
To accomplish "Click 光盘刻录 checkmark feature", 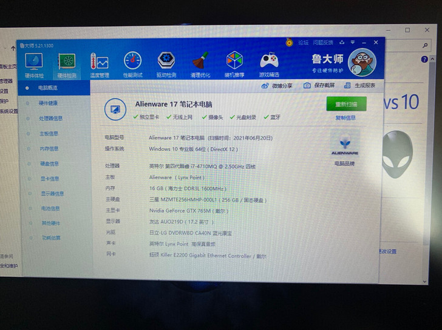I will pyautogui.click(x=243, y=117).
